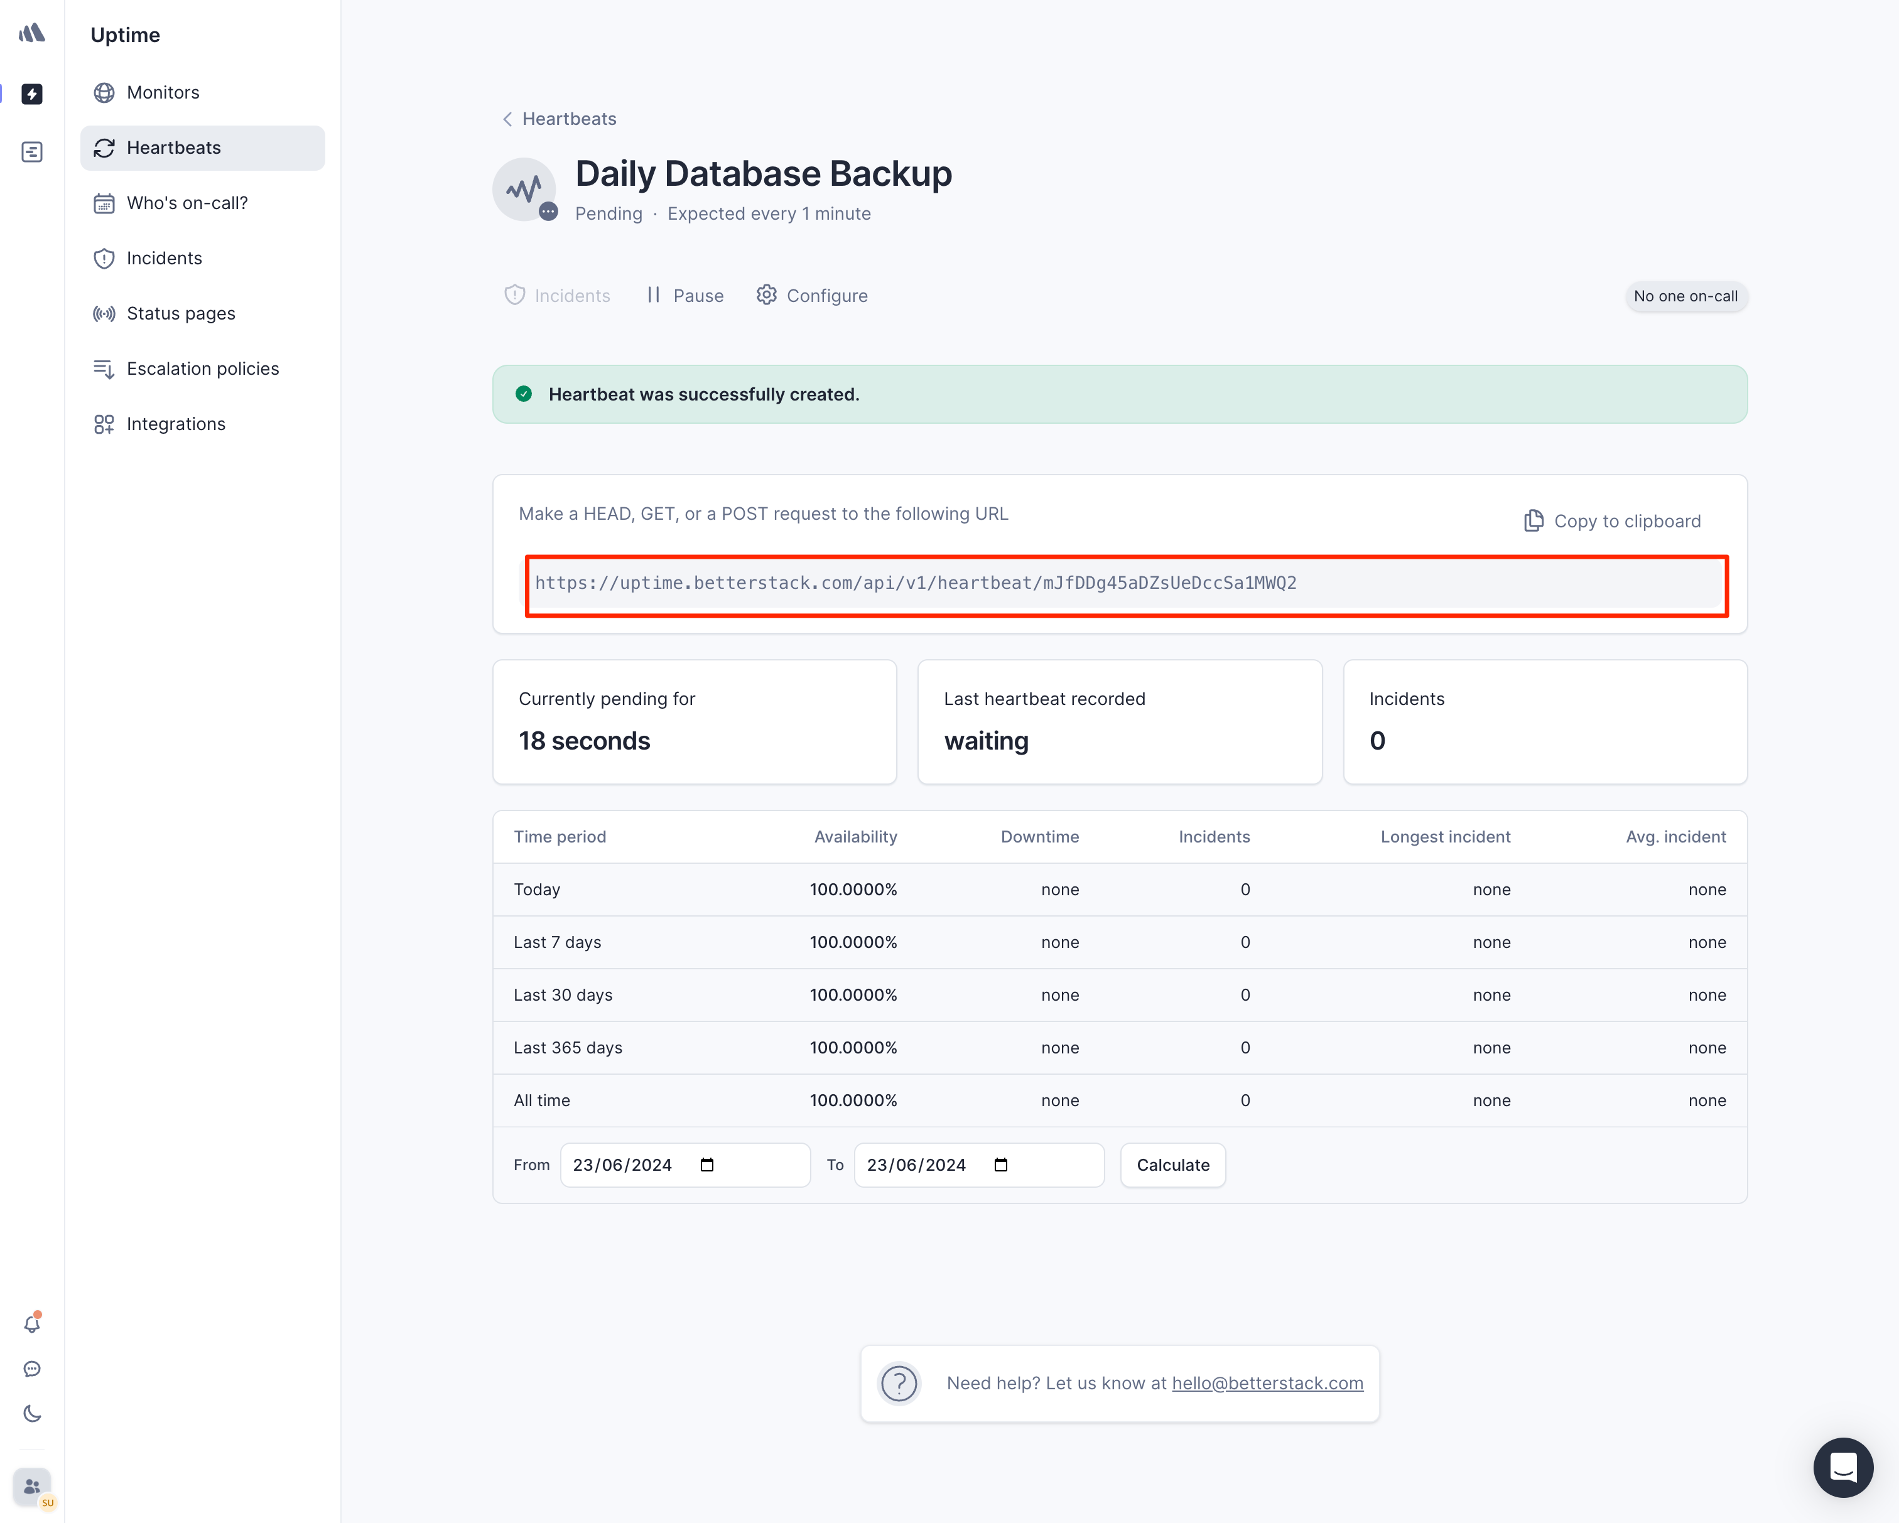Go to Heartbeats in the sidebar

[x=203, y=148]
